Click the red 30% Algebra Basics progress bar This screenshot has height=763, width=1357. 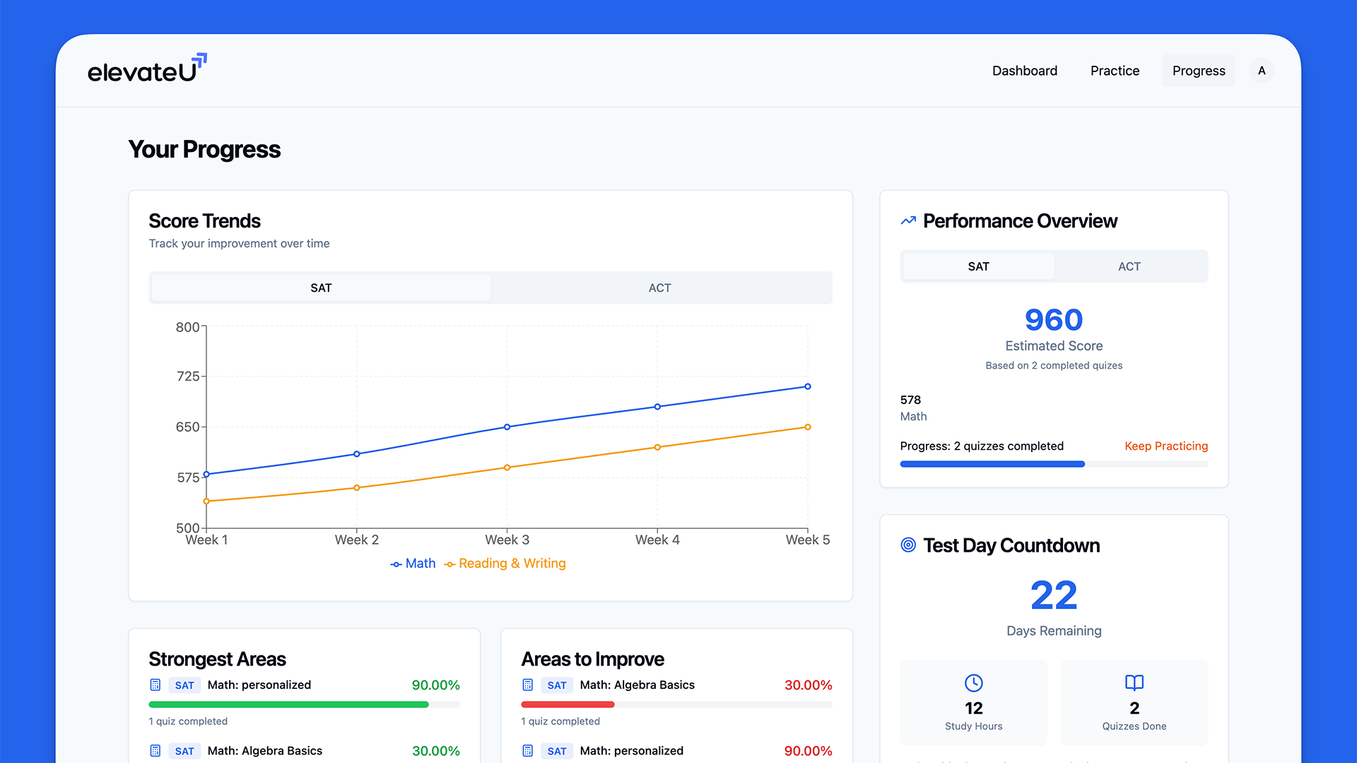(676, 704)
